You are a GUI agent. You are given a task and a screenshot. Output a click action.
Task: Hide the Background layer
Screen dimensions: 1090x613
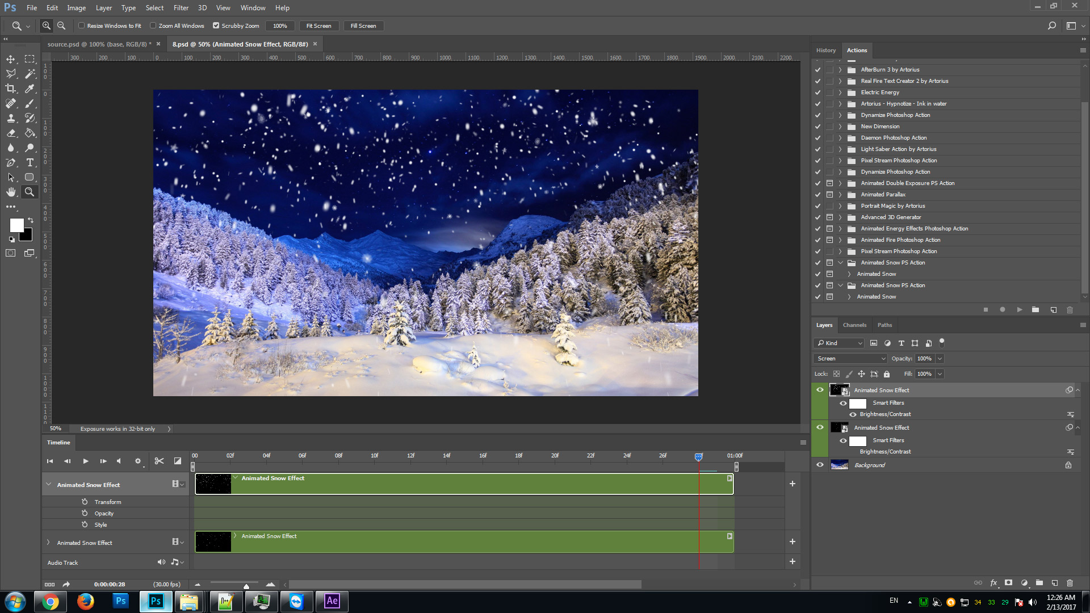820,464
